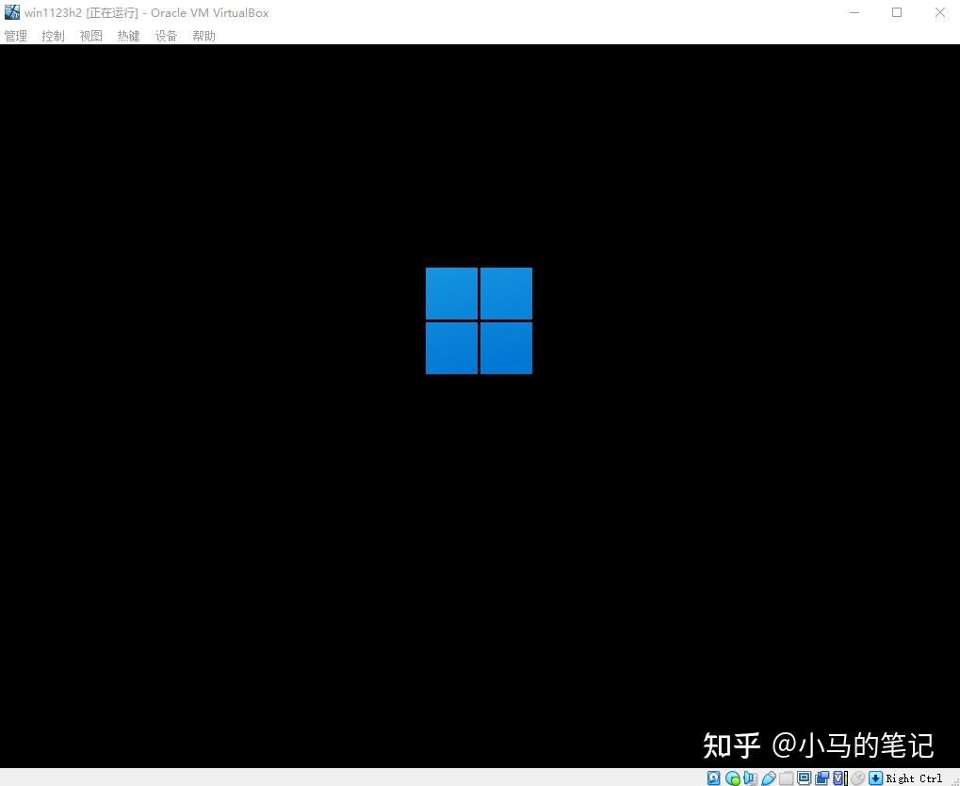Click the USB devices status icon

[x=768, y=778]
